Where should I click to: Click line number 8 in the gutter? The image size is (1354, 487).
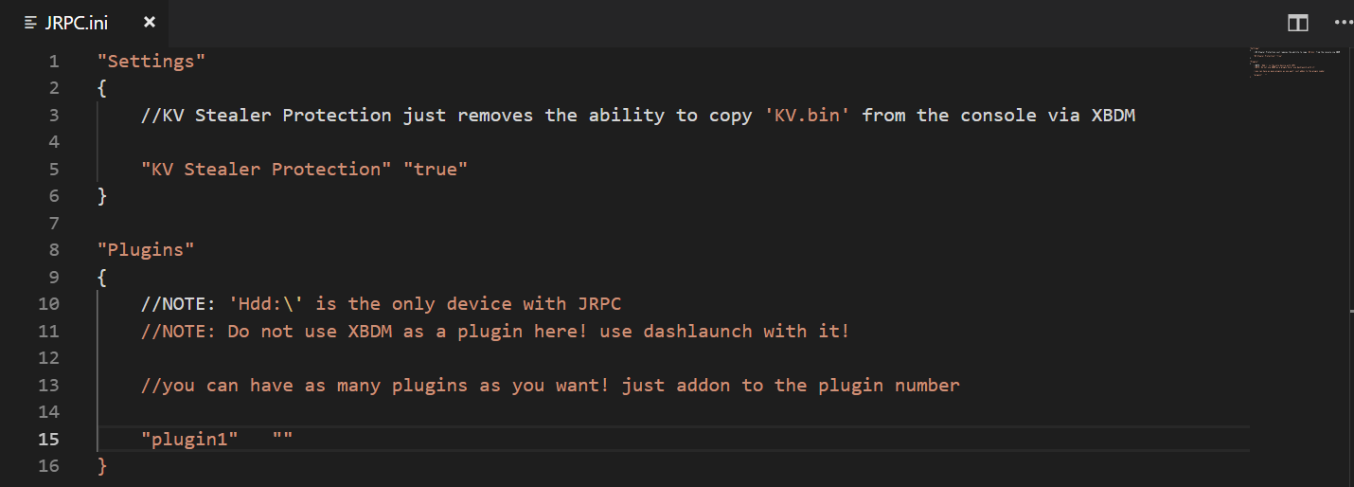53,250
